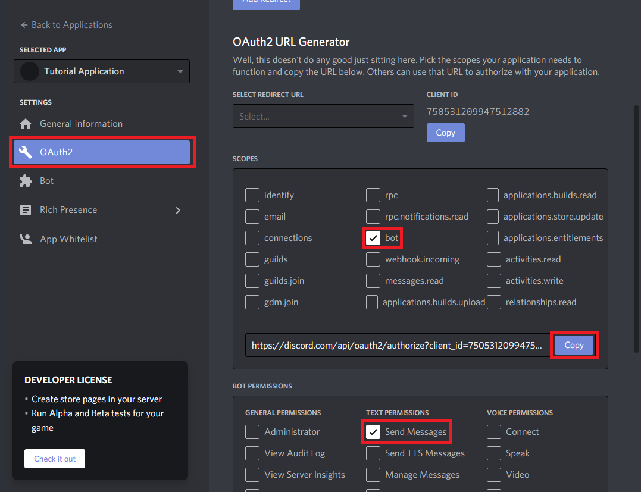Enable the webhook.incoming scope checkbox
This screenshot has width=641, height=492.
point(373,259)
